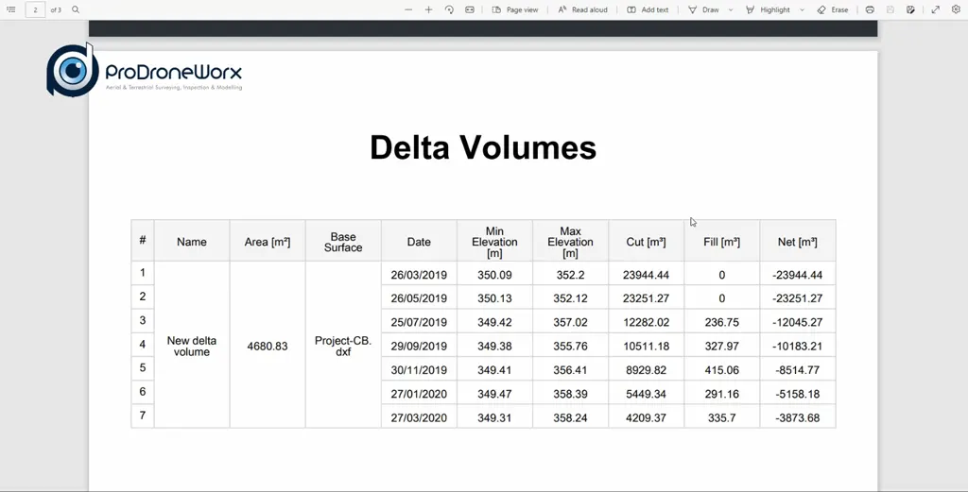The width and height of the screenshot is (968, 492).
Task: Expand the Draw options dropdown arrow
Action: (731, 9)
